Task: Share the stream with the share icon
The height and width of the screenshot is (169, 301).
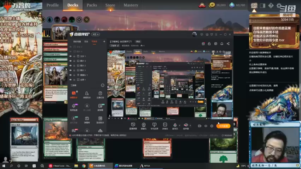Action: coord(228,44)
